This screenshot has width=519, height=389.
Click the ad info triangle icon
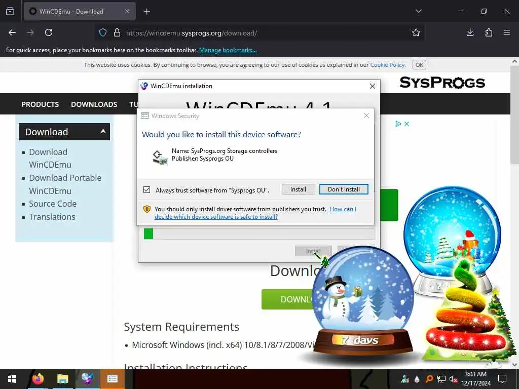point(398,124)
